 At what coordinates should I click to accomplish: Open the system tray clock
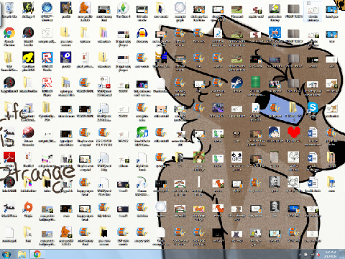tap(331, 254)
